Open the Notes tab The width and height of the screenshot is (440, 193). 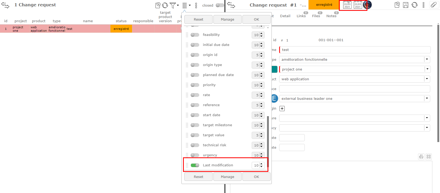click(331, 16)
